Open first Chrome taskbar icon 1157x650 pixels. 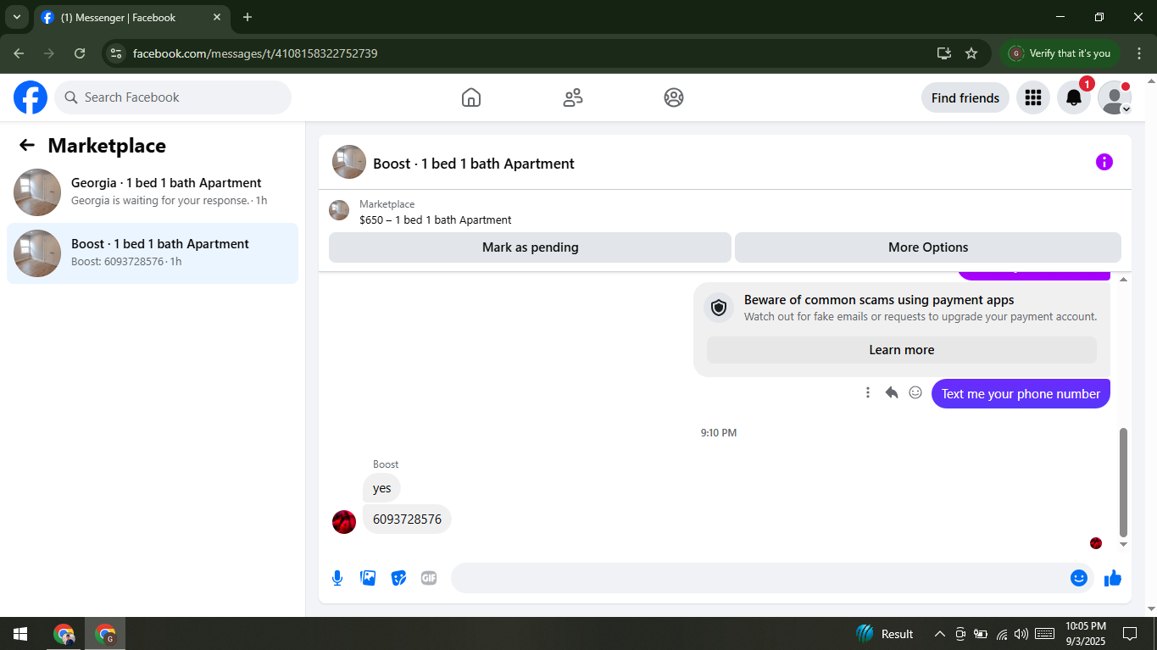point(64,634)
